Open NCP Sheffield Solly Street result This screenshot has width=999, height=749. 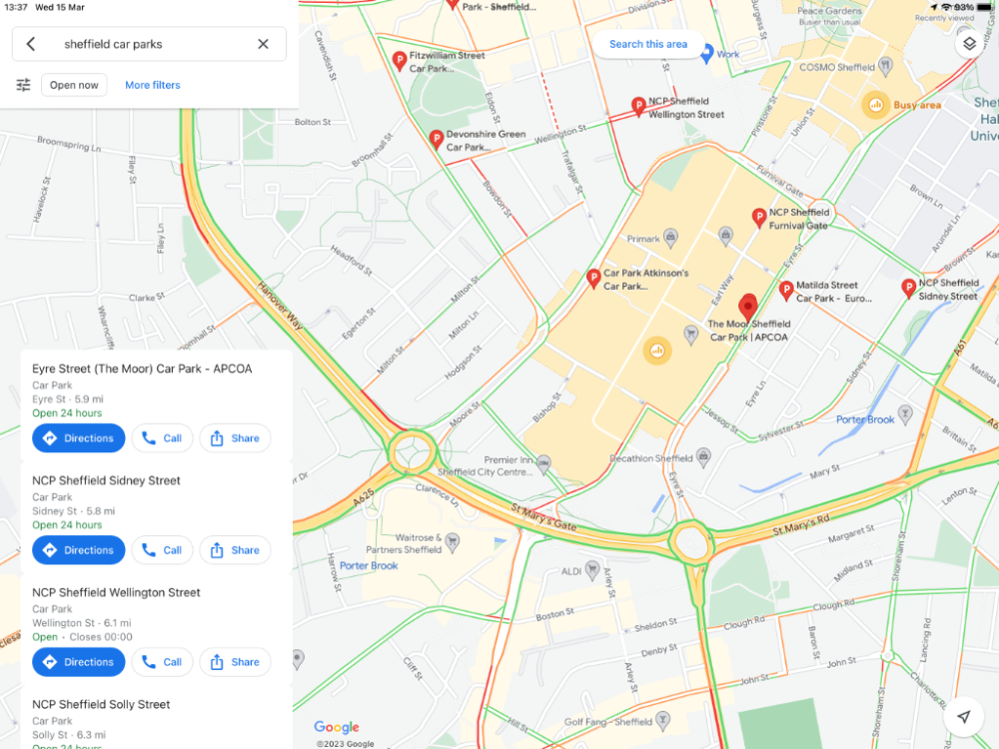[101, 704]
